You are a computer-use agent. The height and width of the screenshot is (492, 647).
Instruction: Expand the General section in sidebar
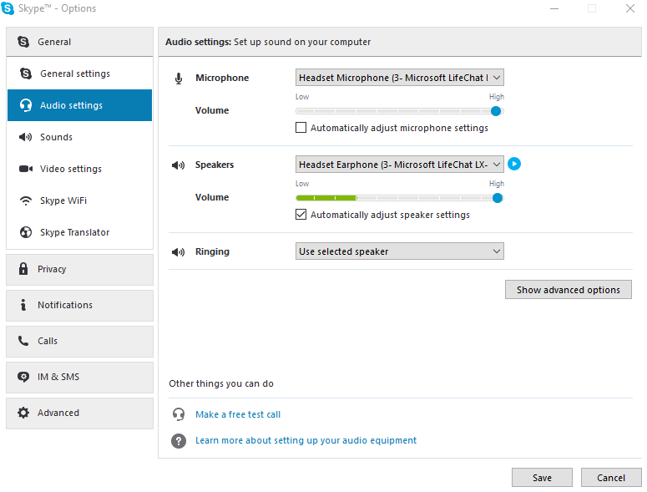79,42
